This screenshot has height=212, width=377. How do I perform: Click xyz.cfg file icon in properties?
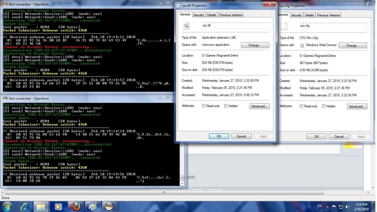click(x=284, y=25)
